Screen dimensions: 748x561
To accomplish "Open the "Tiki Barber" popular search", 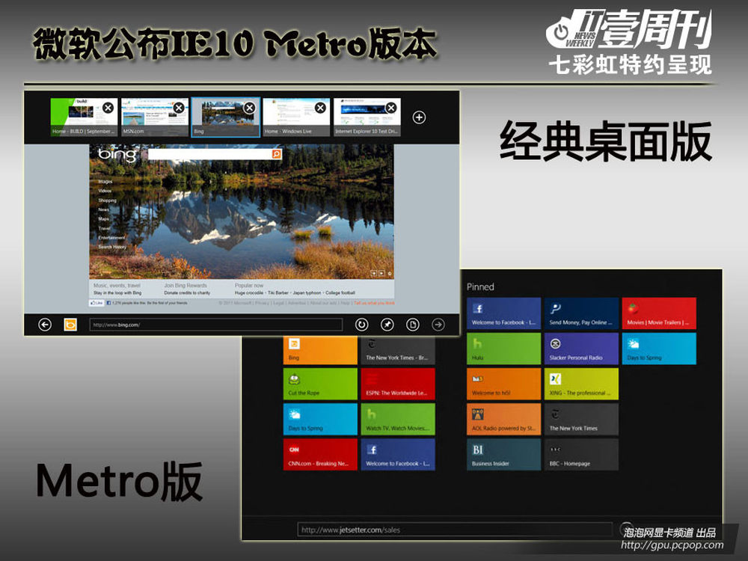I will 278,293.
